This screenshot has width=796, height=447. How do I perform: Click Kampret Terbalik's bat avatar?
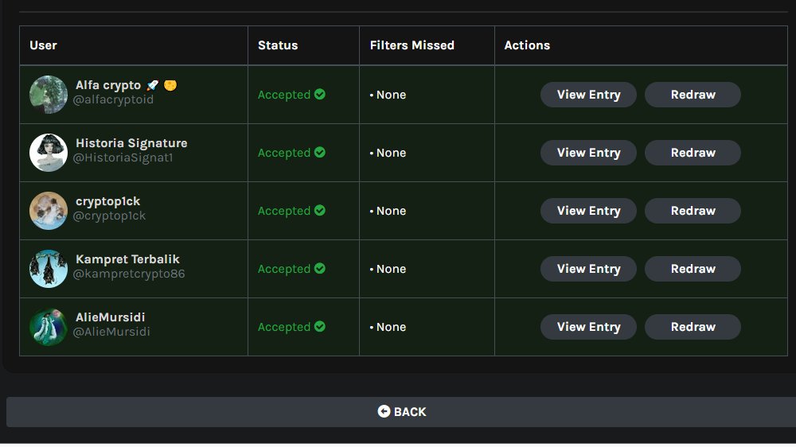49,269
